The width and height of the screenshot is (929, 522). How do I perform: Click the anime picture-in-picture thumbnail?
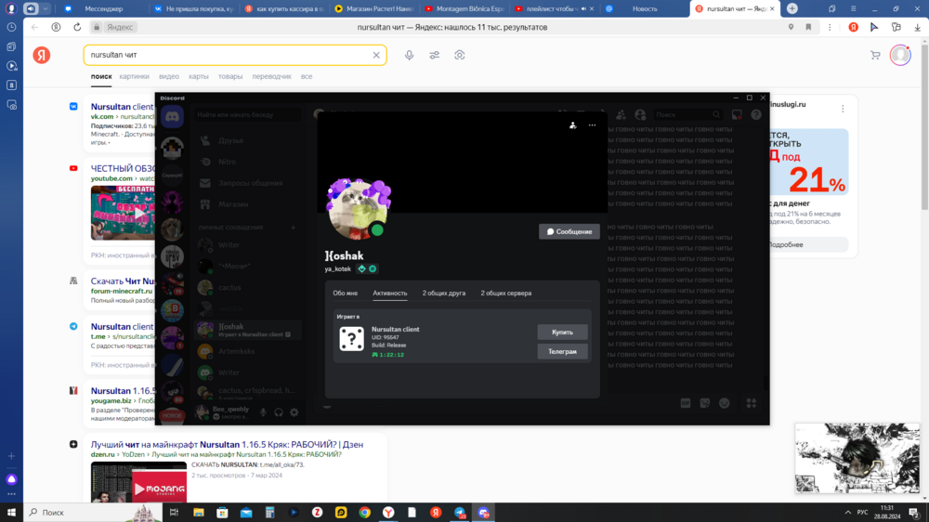[857, 458]
